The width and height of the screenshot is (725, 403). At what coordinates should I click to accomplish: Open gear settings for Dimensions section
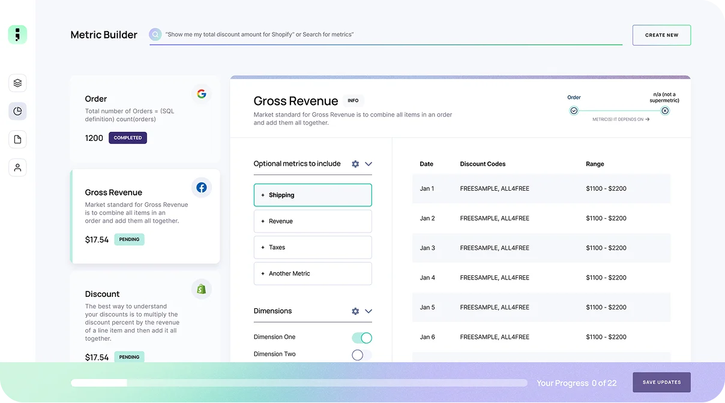coord(355,311)
